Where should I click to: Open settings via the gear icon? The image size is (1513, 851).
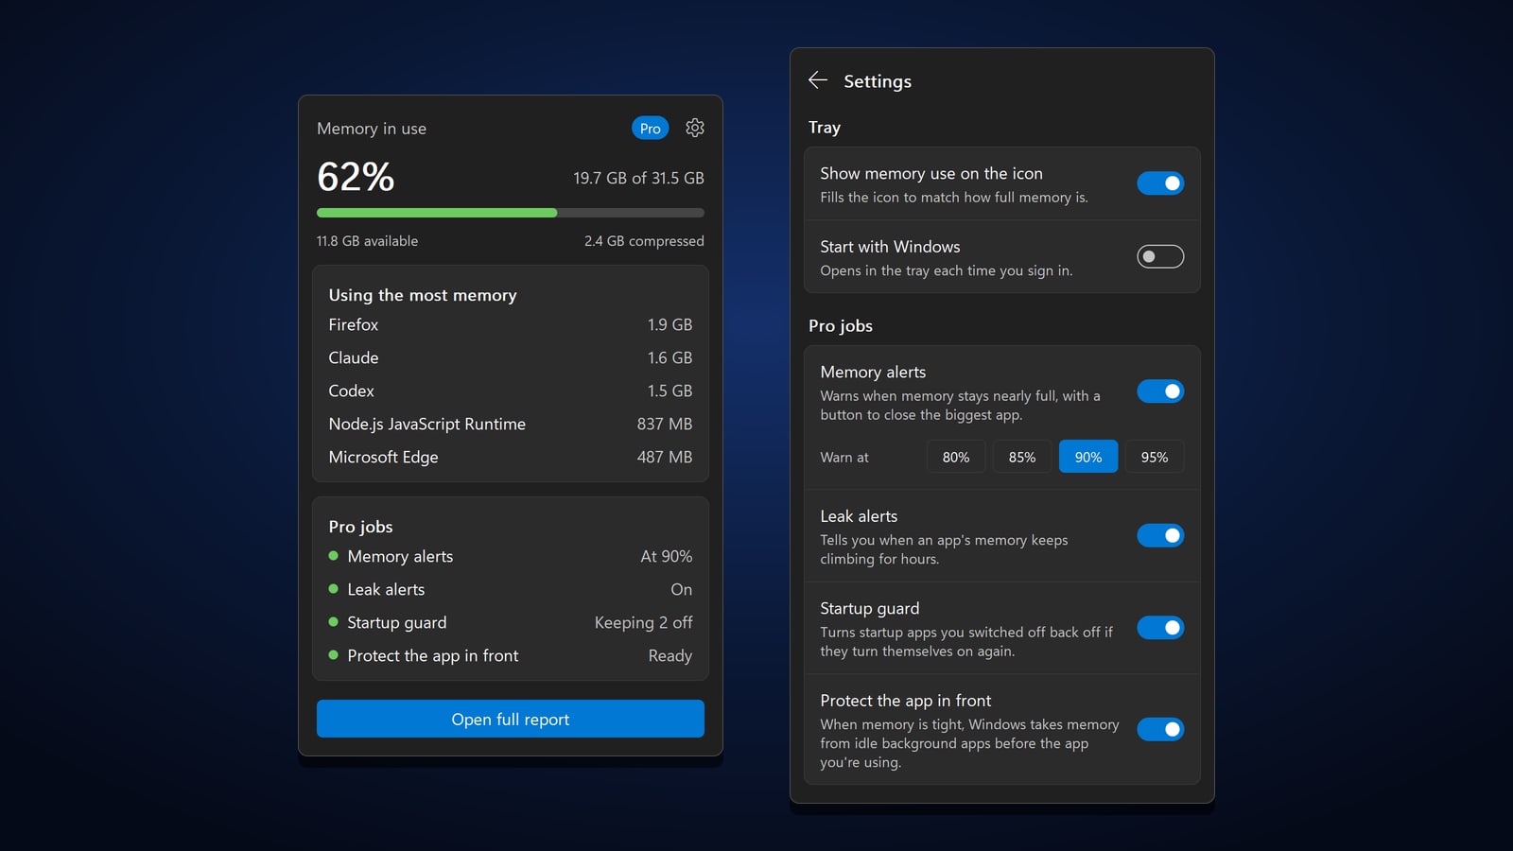[695, 128]
